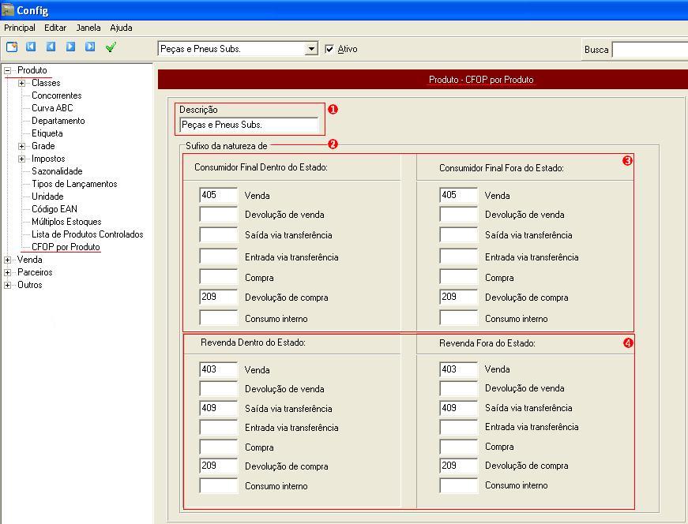Open the Editar menu
Image resolution: width=688 pixels, height=524 pixels.
coord(55,28)
